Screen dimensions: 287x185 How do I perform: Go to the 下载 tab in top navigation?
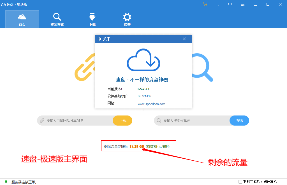(x=92, y=19)
